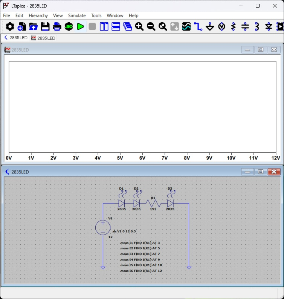This screenshot has height=299, width=284.
Task: Maximize the 2835LED plot pane
Action: [x=261, y=50]
